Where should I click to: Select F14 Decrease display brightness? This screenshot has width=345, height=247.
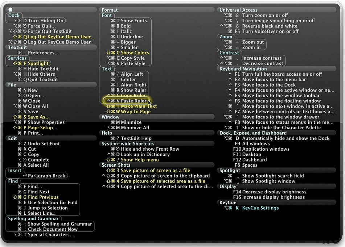[270, 192]
